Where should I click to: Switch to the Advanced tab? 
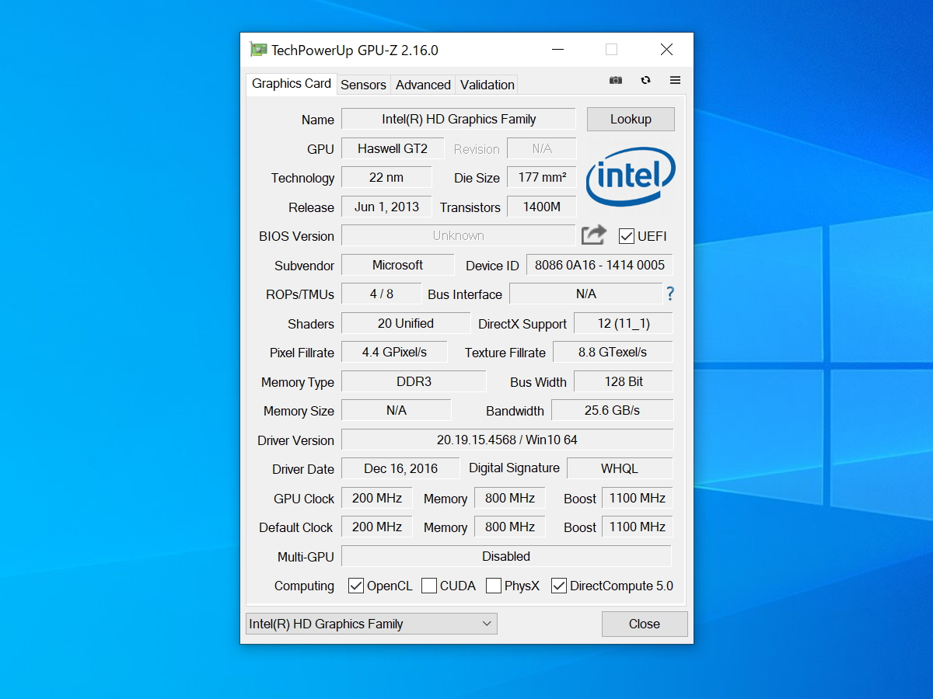click(x=423, y=85)
